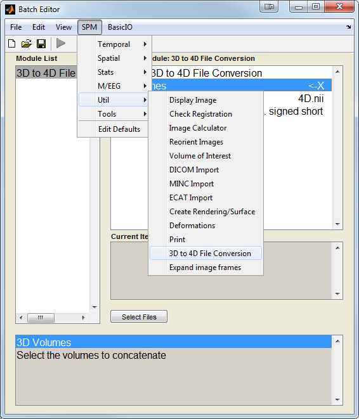This screenshot has width=359, height=419.
Task: Select Volume of Interest from the Util menu
Action: [x=206, y=155]
